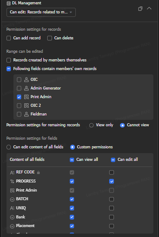Click the lookup icon next to OIC 2

tap(26, 106)
